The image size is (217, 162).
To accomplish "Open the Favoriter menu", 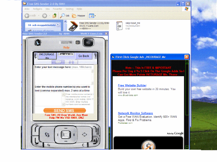I will coord(57,9).
